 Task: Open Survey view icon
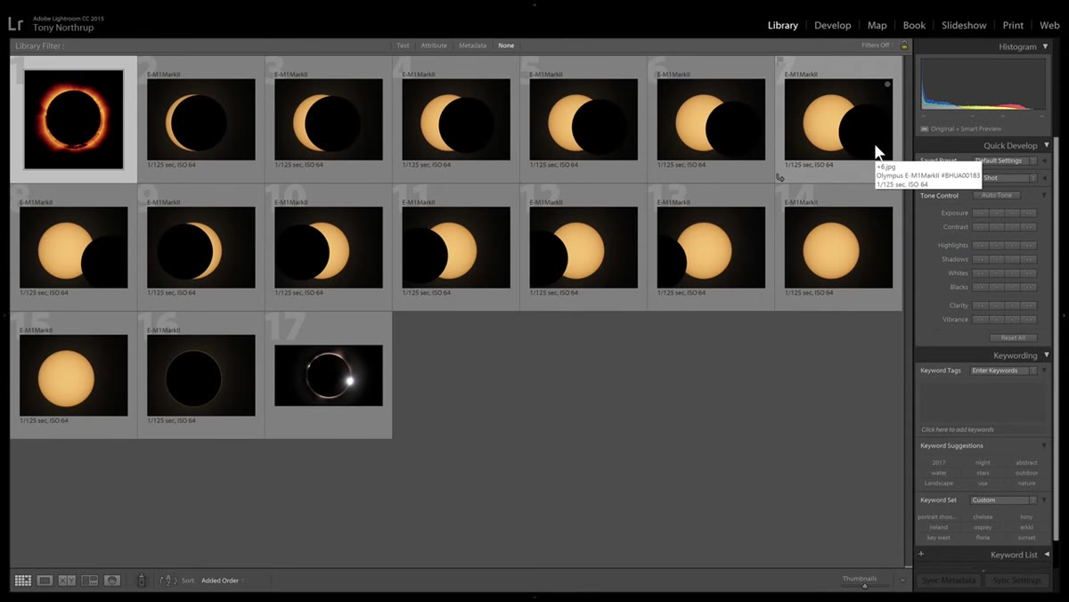90,581
